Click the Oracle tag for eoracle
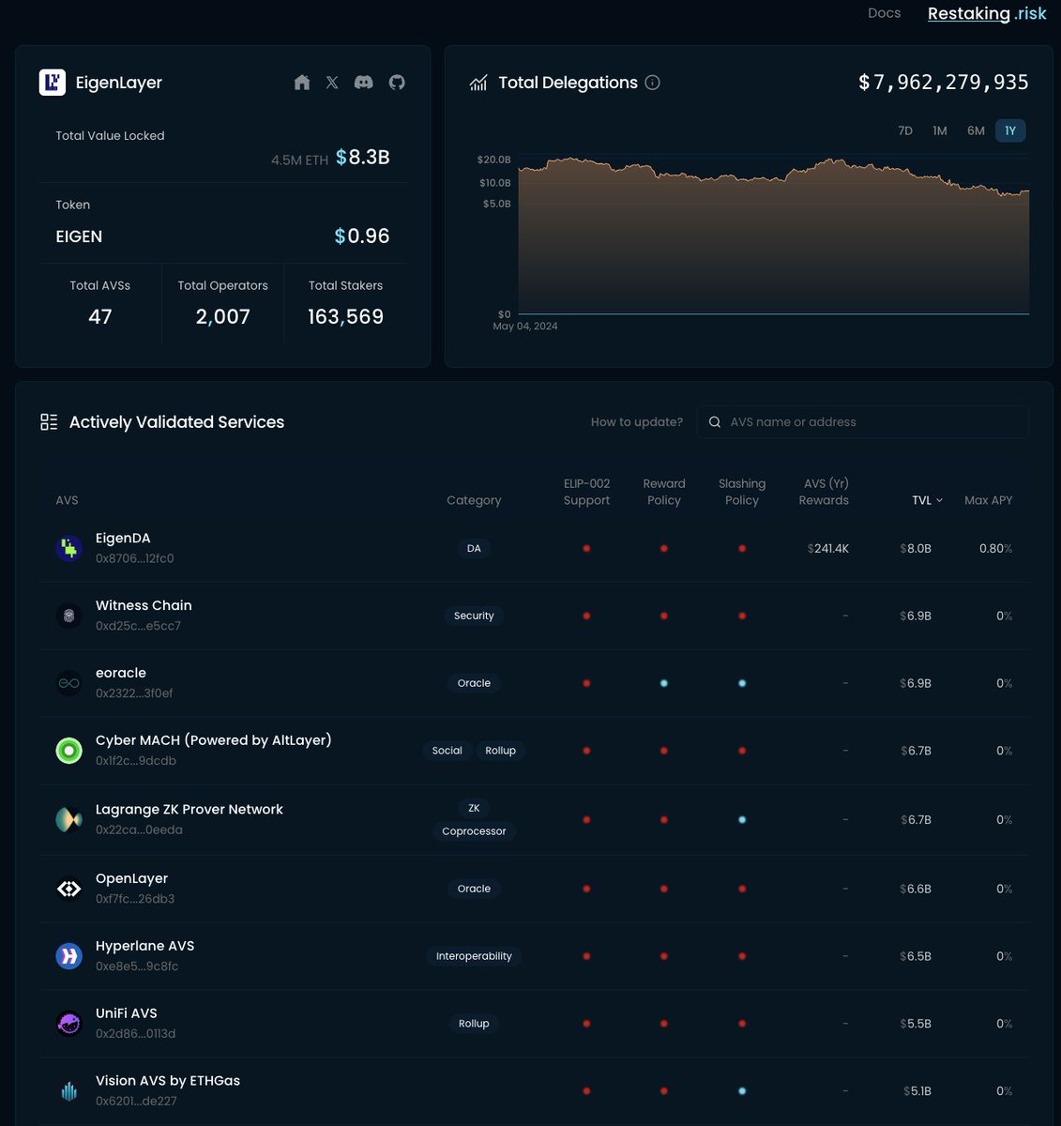Image resolution: width=1061 pixels, height=1126 pixels. pyautogui.click(x=474, y=683)
